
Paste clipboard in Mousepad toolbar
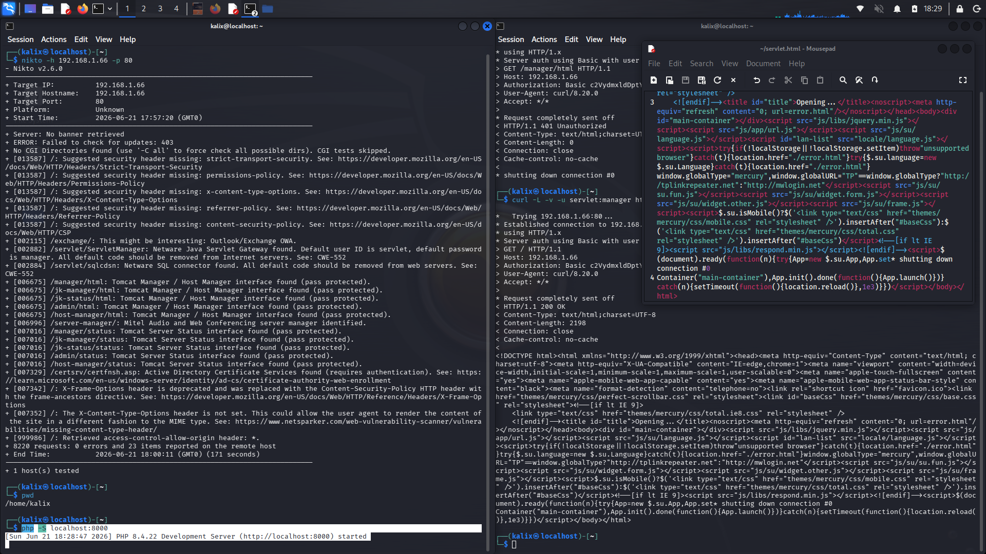(820, 80)
